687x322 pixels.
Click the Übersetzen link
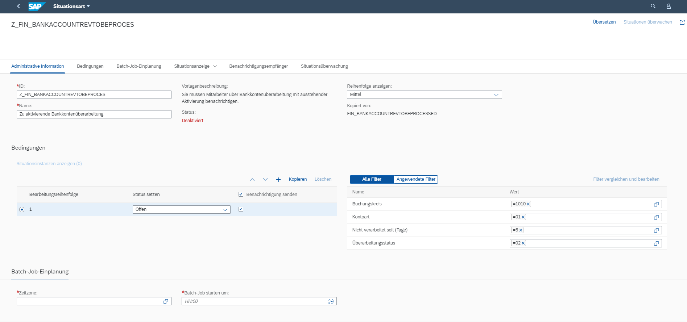604,22
